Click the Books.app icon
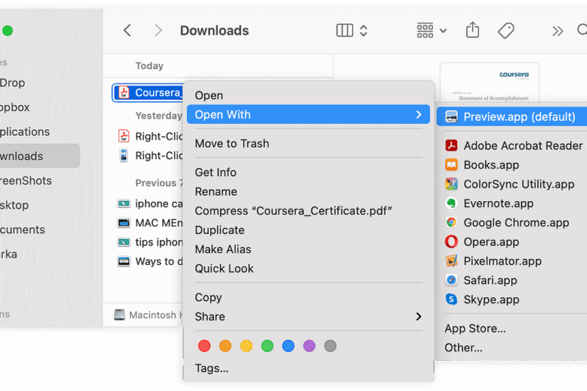Screen dimensions: 587x391 451,164
